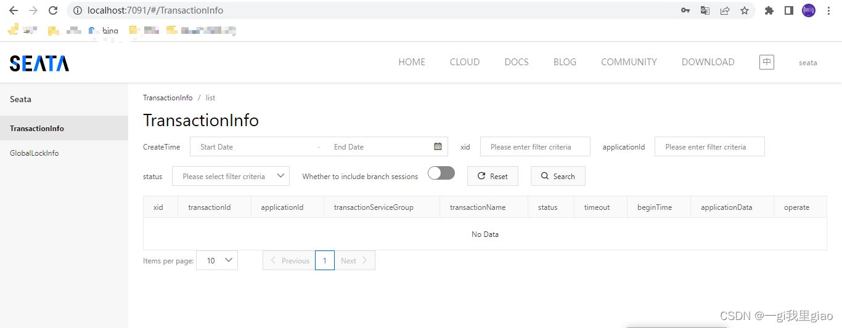The width and height of the screenshot is (842, 328).
Task: Reload the page with the refresh icon
Action: point(53,10)
